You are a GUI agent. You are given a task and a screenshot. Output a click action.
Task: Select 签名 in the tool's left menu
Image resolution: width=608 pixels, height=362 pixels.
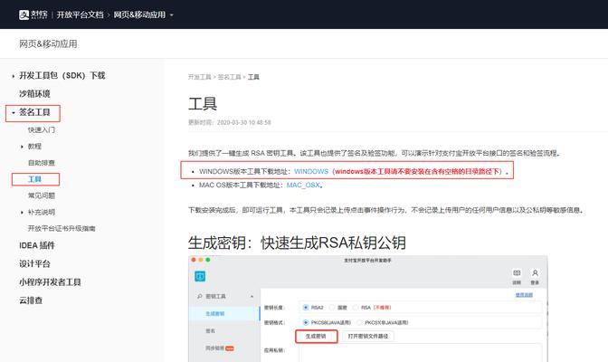(x=210, y=331)
